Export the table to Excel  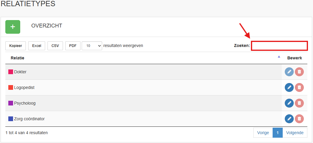tap(37, 46)
